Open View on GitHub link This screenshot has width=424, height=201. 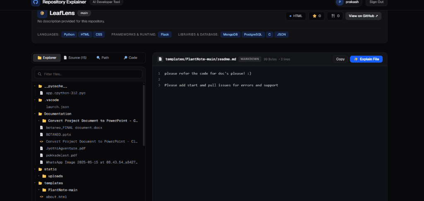[363, 16]
